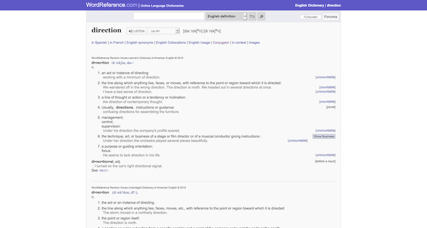This screenshot has height=228, width=427.
Task: Click the magnifying glass search button
Action: click(262, 17)
